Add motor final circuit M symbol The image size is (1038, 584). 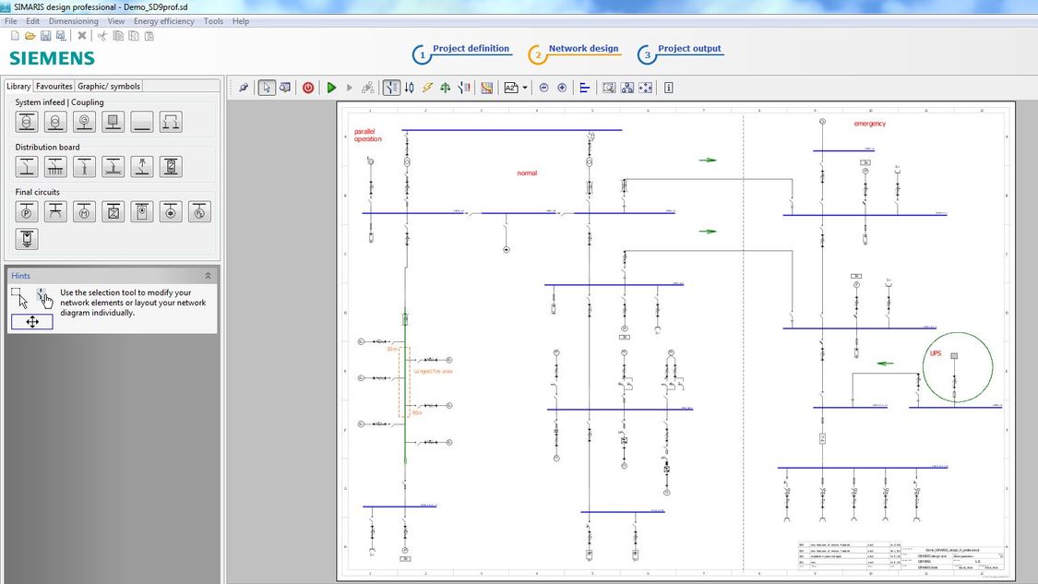pos(84,212)
